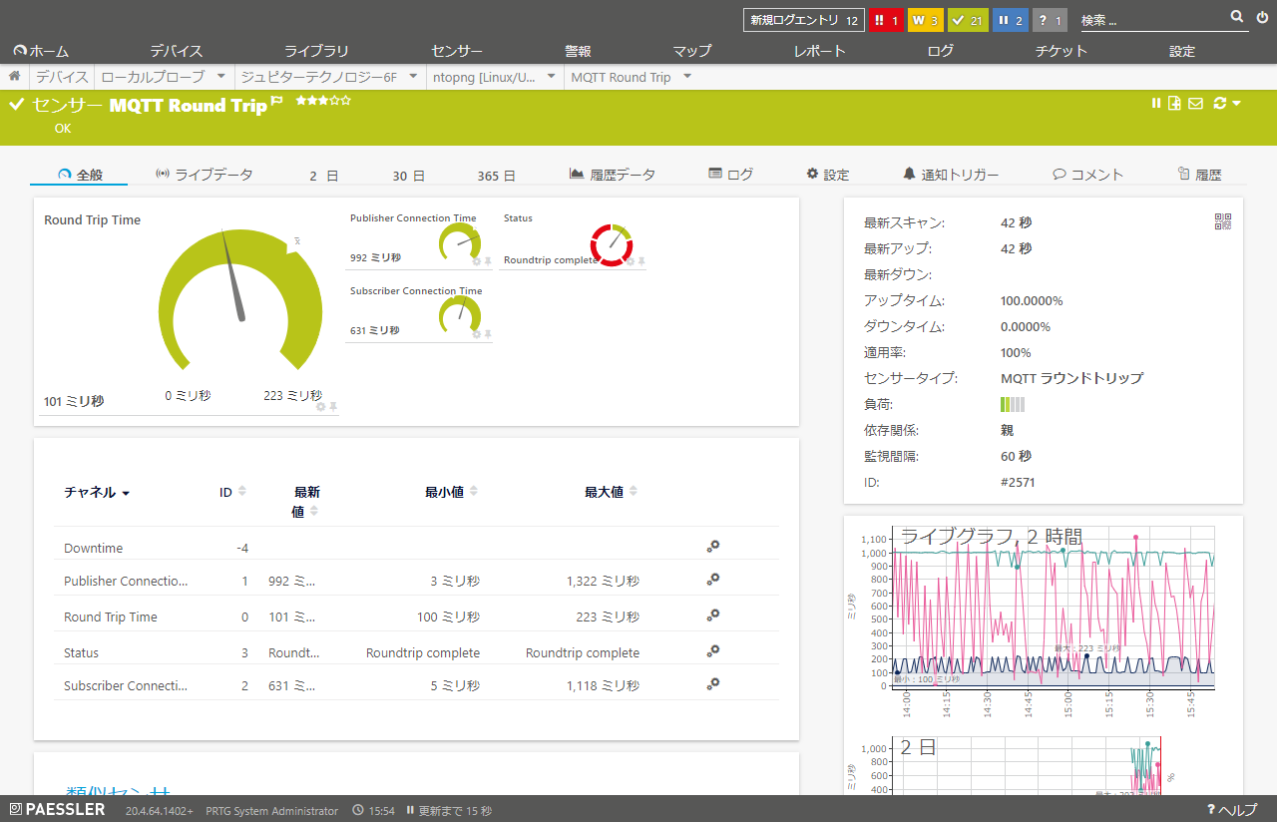Click the home breadcrumb icon
This screenshot has width=1277, height=822.
coord(15,76)
